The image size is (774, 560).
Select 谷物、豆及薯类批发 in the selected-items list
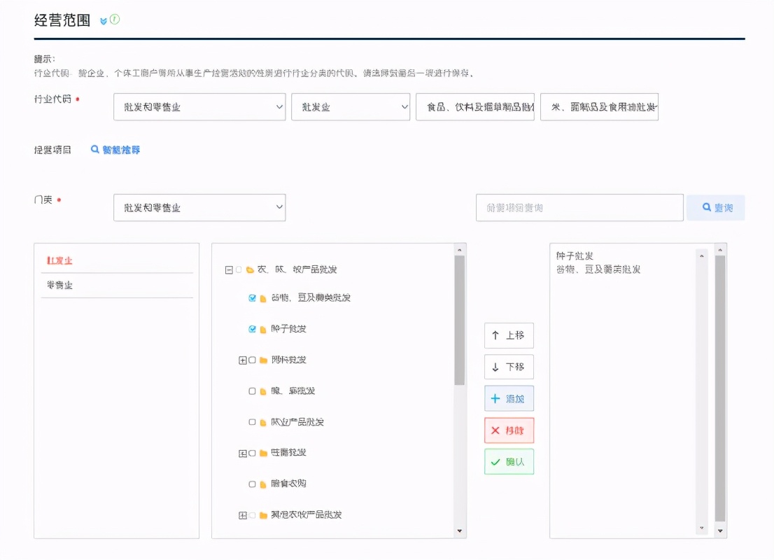coord(598,269)
